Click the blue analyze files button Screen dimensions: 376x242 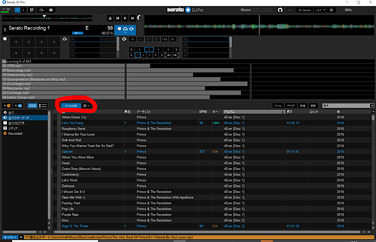[71, 106]
